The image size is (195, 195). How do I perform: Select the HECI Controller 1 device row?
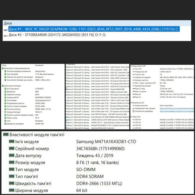tap(96, 70)
